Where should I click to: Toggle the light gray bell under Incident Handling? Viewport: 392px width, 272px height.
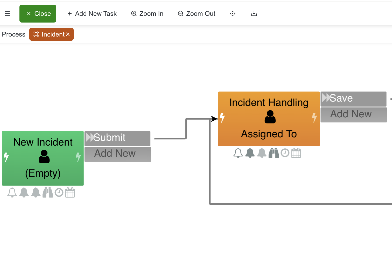(262, 153)
